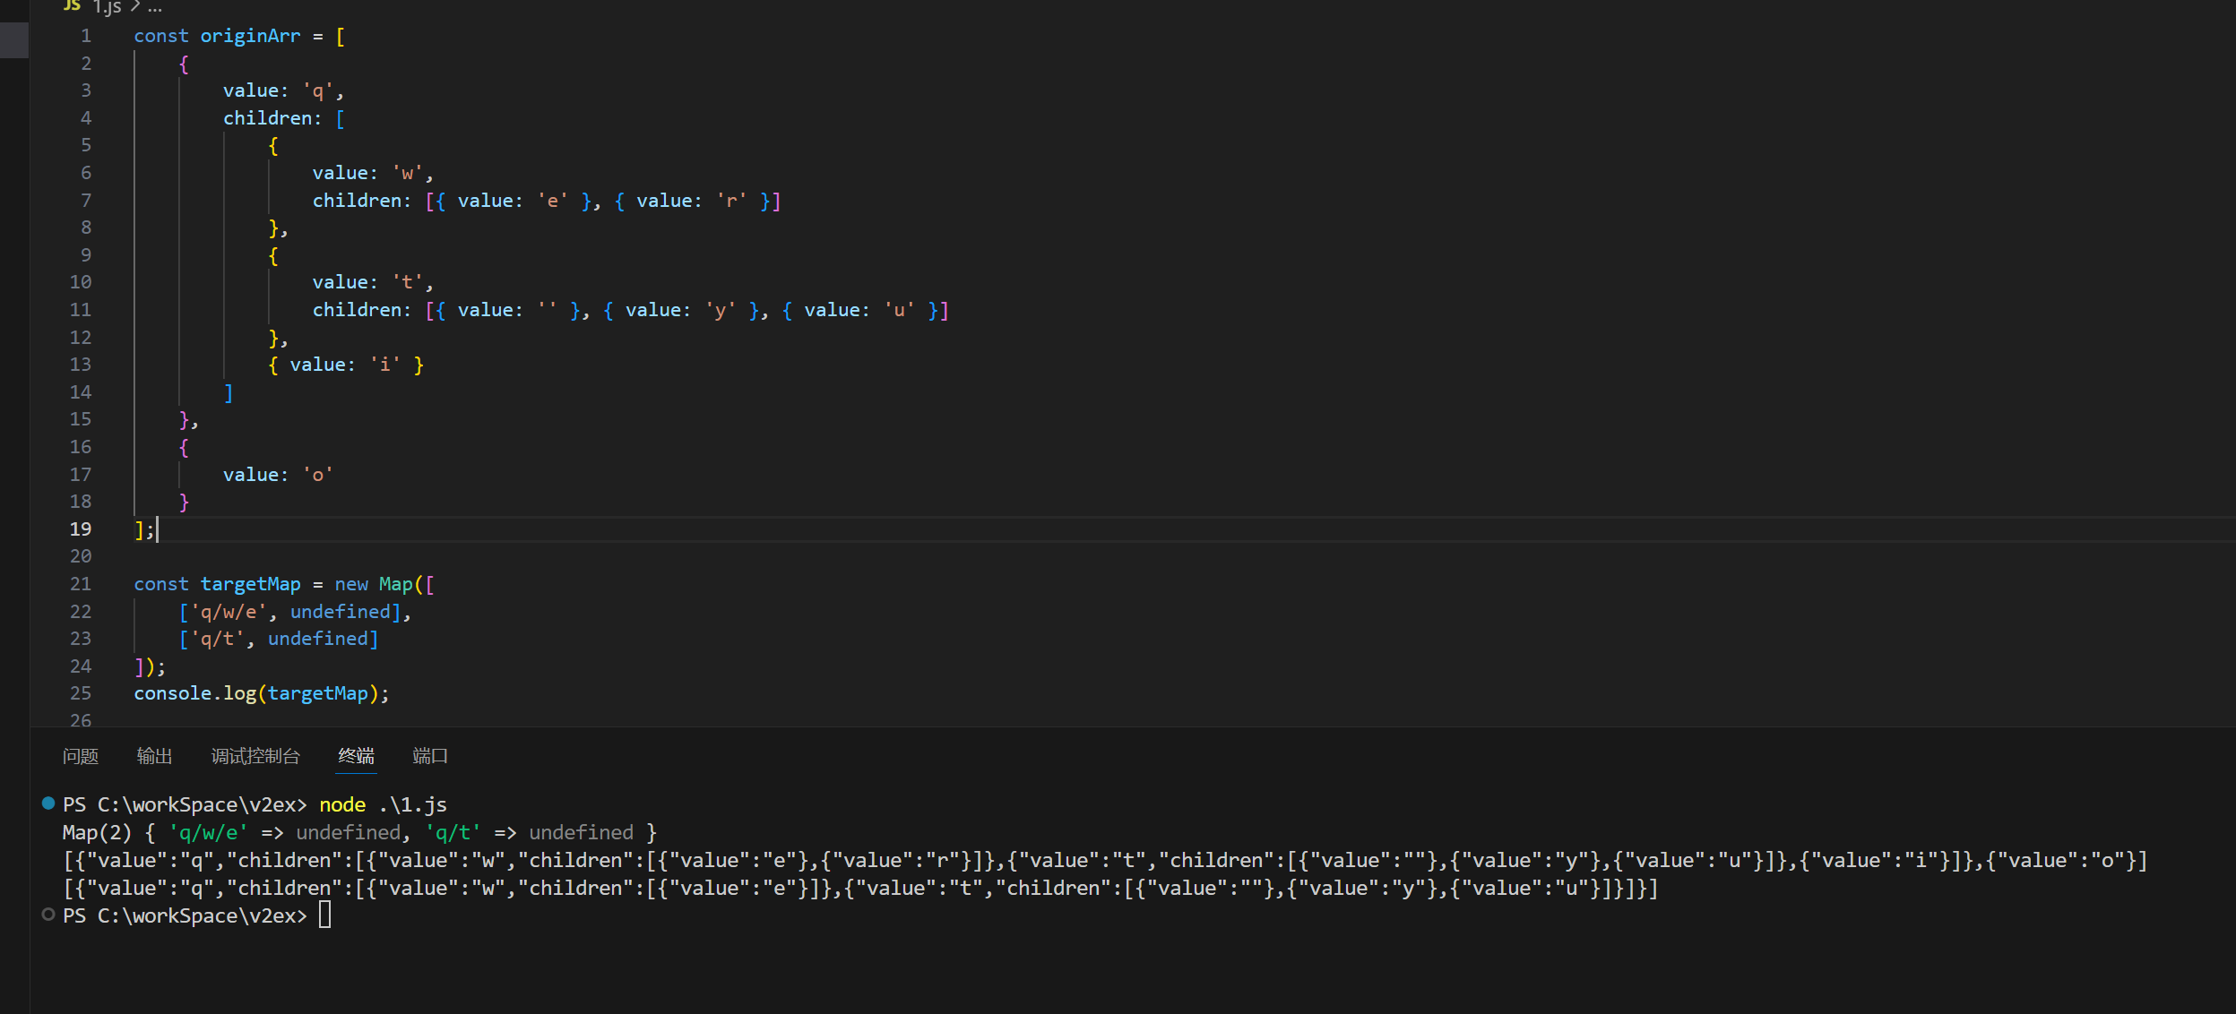Click line number 1 in gutter
This screenshot has width=2236, height=1014.
pyautogui.click(x=86, y=36)
